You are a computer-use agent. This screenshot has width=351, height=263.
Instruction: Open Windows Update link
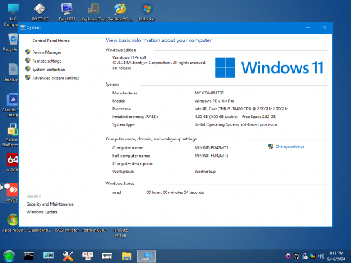(x=42, y=212)
